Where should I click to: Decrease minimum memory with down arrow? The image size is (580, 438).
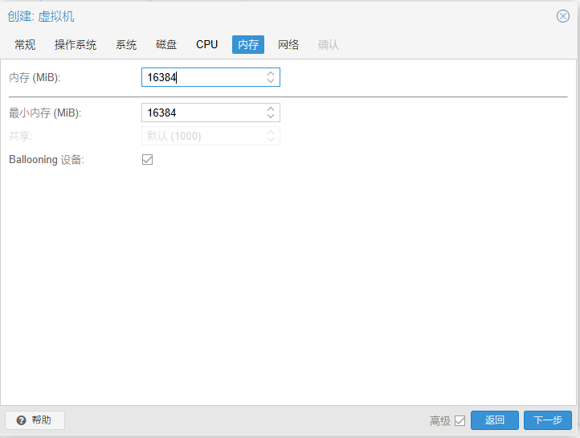tap(271, 117)
